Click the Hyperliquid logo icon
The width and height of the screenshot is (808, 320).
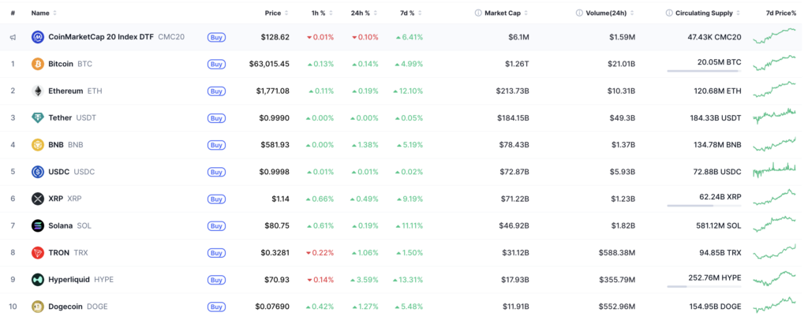click(38, 279)
